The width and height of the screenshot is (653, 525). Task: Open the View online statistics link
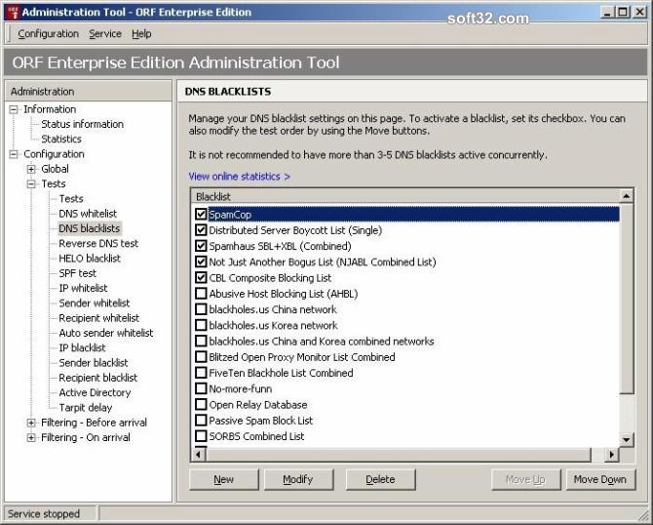[x=239, y=177]
